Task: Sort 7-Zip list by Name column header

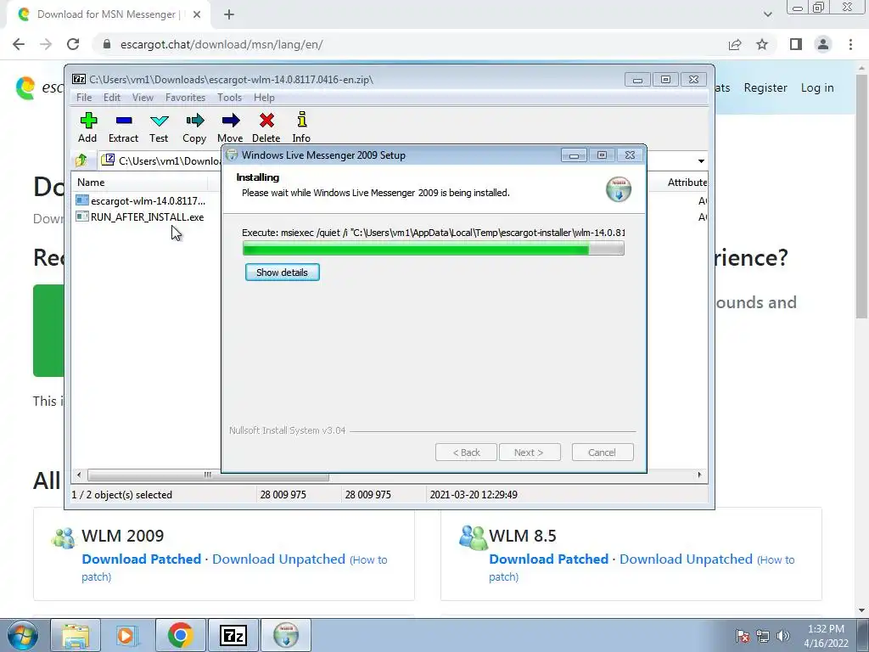Action: (x=138, y=183)
